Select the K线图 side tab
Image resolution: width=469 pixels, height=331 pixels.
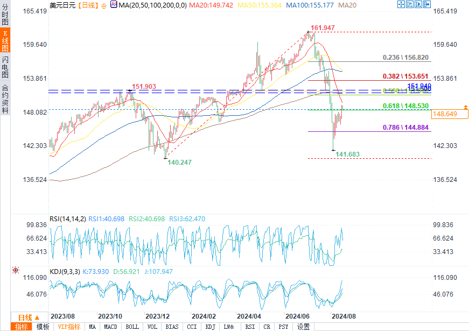coord(5,40)
